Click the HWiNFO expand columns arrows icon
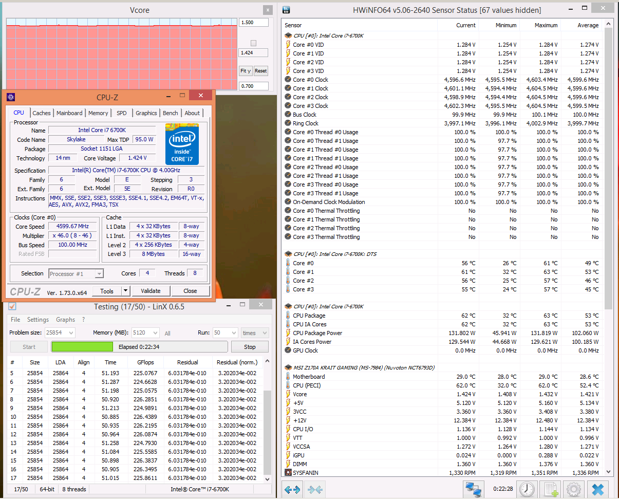The image size is (619, 499). point(292,490)
